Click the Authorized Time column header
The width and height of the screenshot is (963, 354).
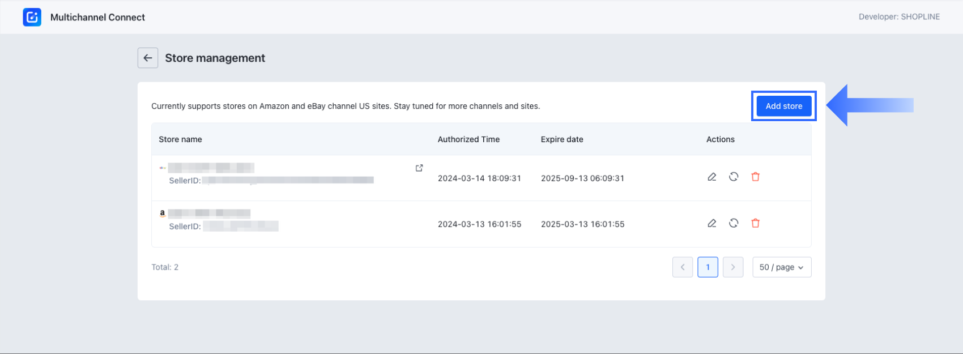tap(468, 139)
